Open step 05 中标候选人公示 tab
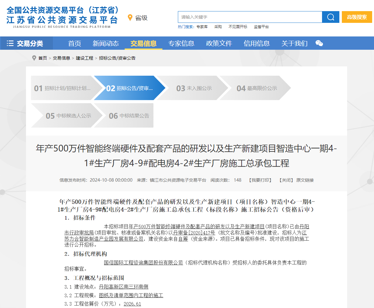 pyautogui.click(x=68, y=116)
